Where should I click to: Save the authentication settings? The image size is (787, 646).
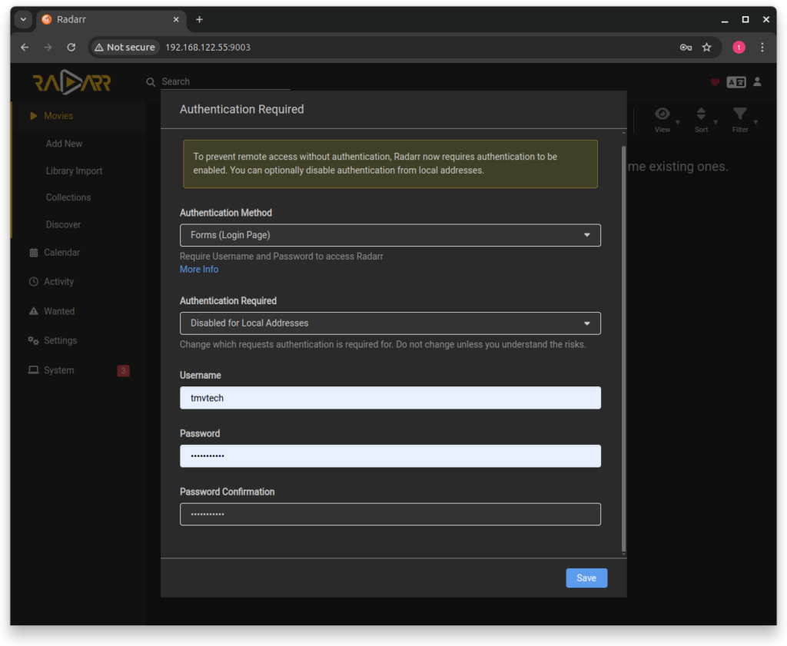point(586,578)
